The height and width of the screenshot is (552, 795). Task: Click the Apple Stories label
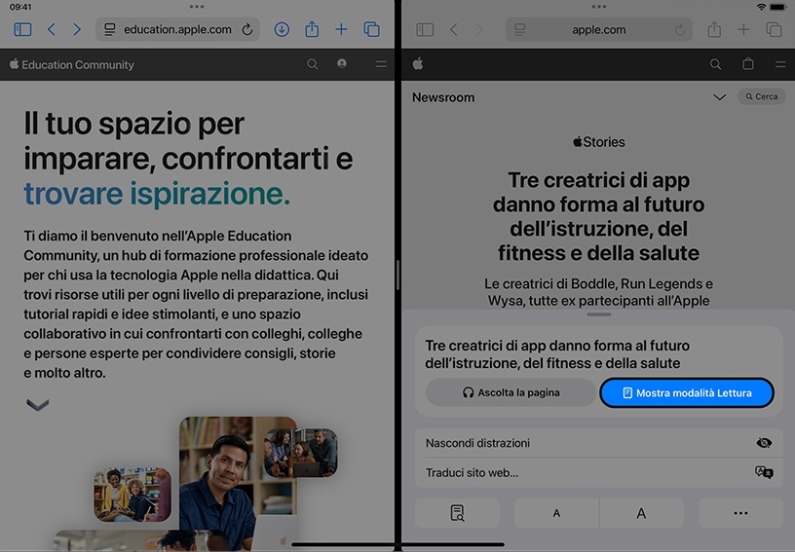pos(599,142)
